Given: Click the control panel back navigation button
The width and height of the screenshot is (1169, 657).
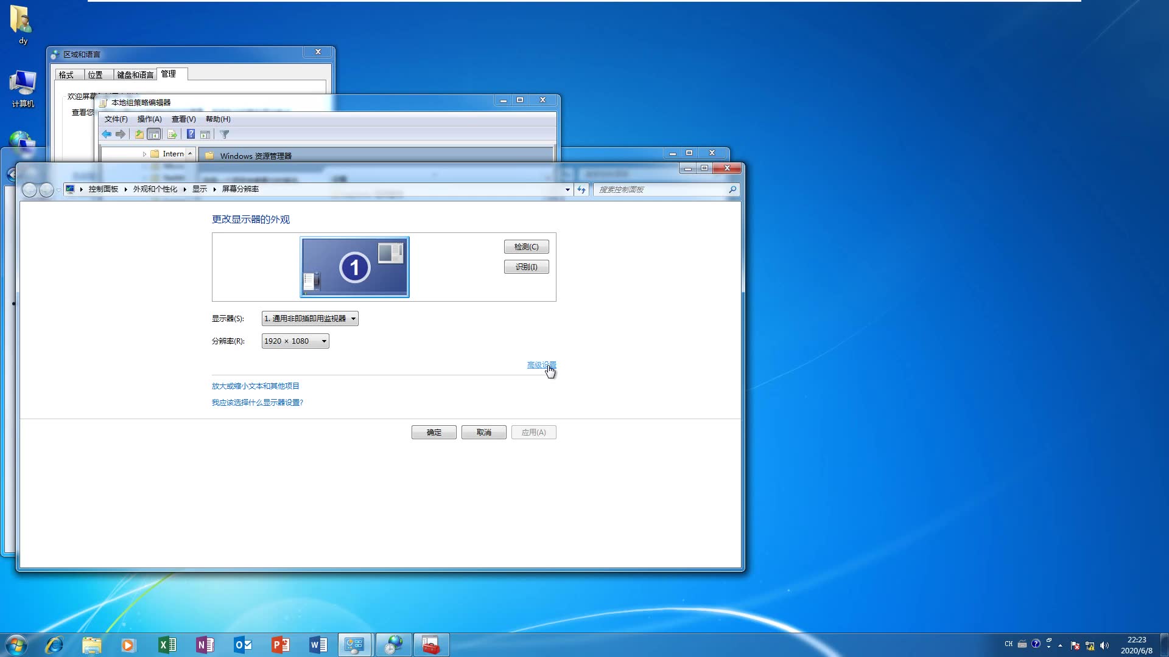Looking at the screenshot, I should pos(29,190).
